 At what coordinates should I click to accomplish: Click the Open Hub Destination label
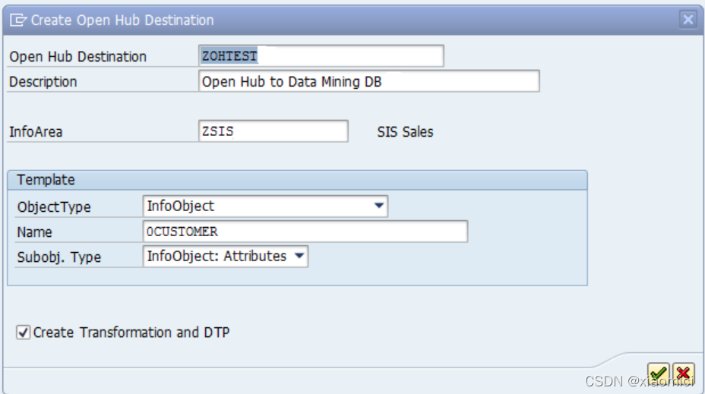pos(77,57)
